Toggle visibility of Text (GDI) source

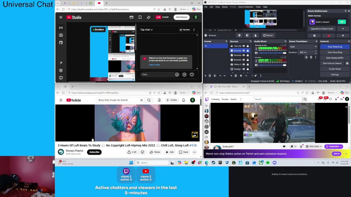[x=244, y=46]
